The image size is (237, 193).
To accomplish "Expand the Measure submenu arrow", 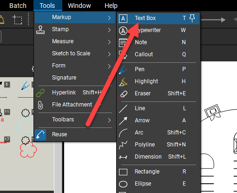I will click(109, 42).
